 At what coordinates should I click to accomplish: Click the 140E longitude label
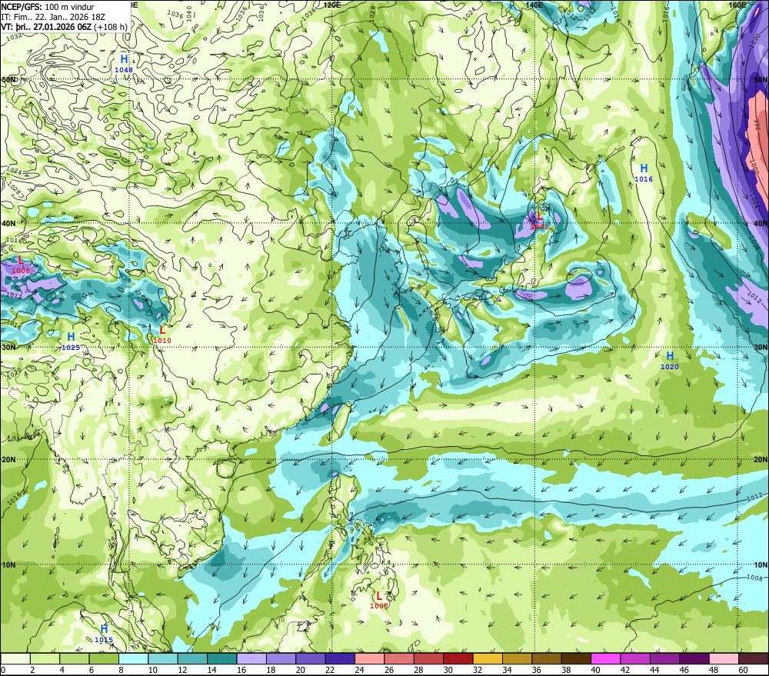pyautogui.click(x=534, y=5)
